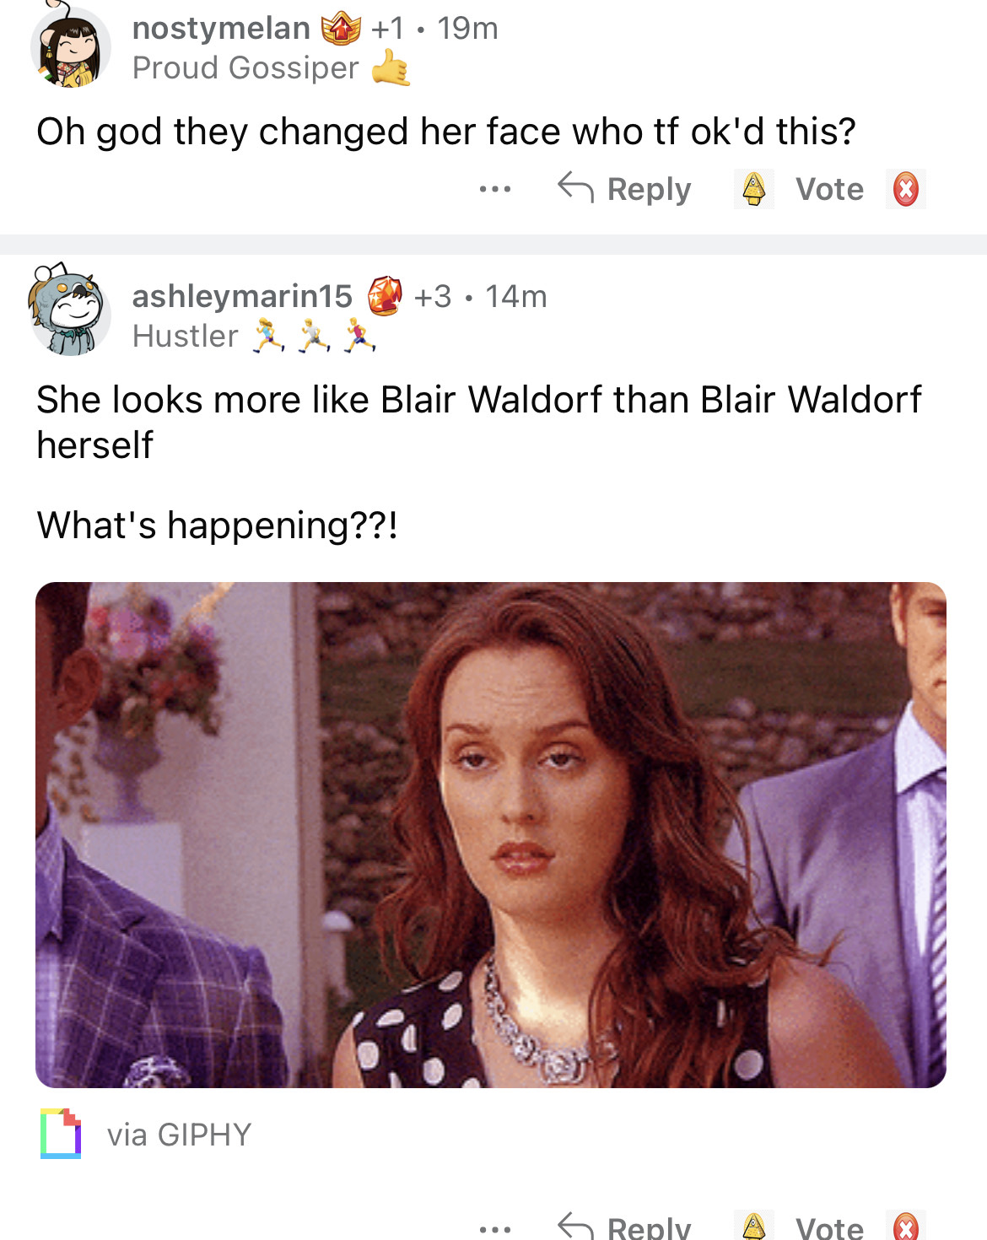The height and width of the screenshot is (1240, 987).
Task: Click the upvote icon on nostymelan's comment
Action: [754, 189]
